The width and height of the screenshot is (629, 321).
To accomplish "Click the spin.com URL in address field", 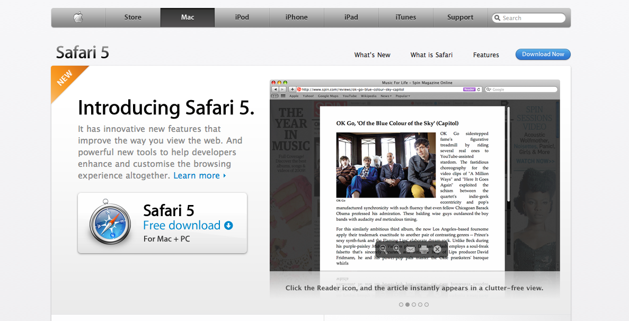I will pos(353,90).
